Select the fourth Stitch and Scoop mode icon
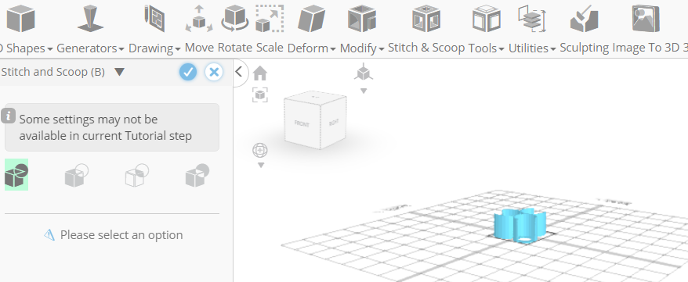Image resolution: width=688 pixels, height=282 pixels. point(197,175)
